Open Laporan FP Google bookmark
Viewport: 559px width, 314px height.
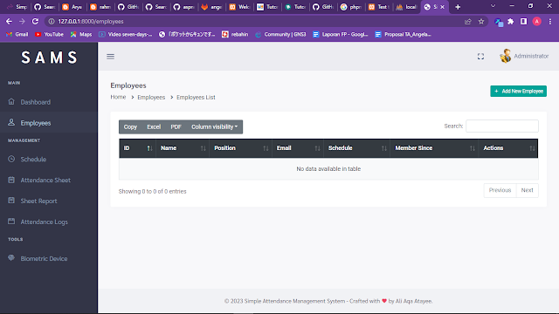(x=340, y=34)
